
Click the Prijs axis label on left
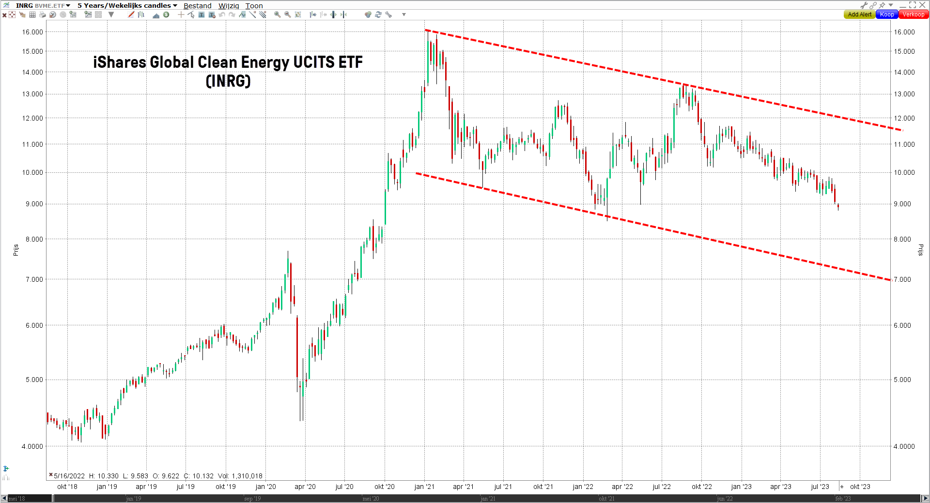15,250
